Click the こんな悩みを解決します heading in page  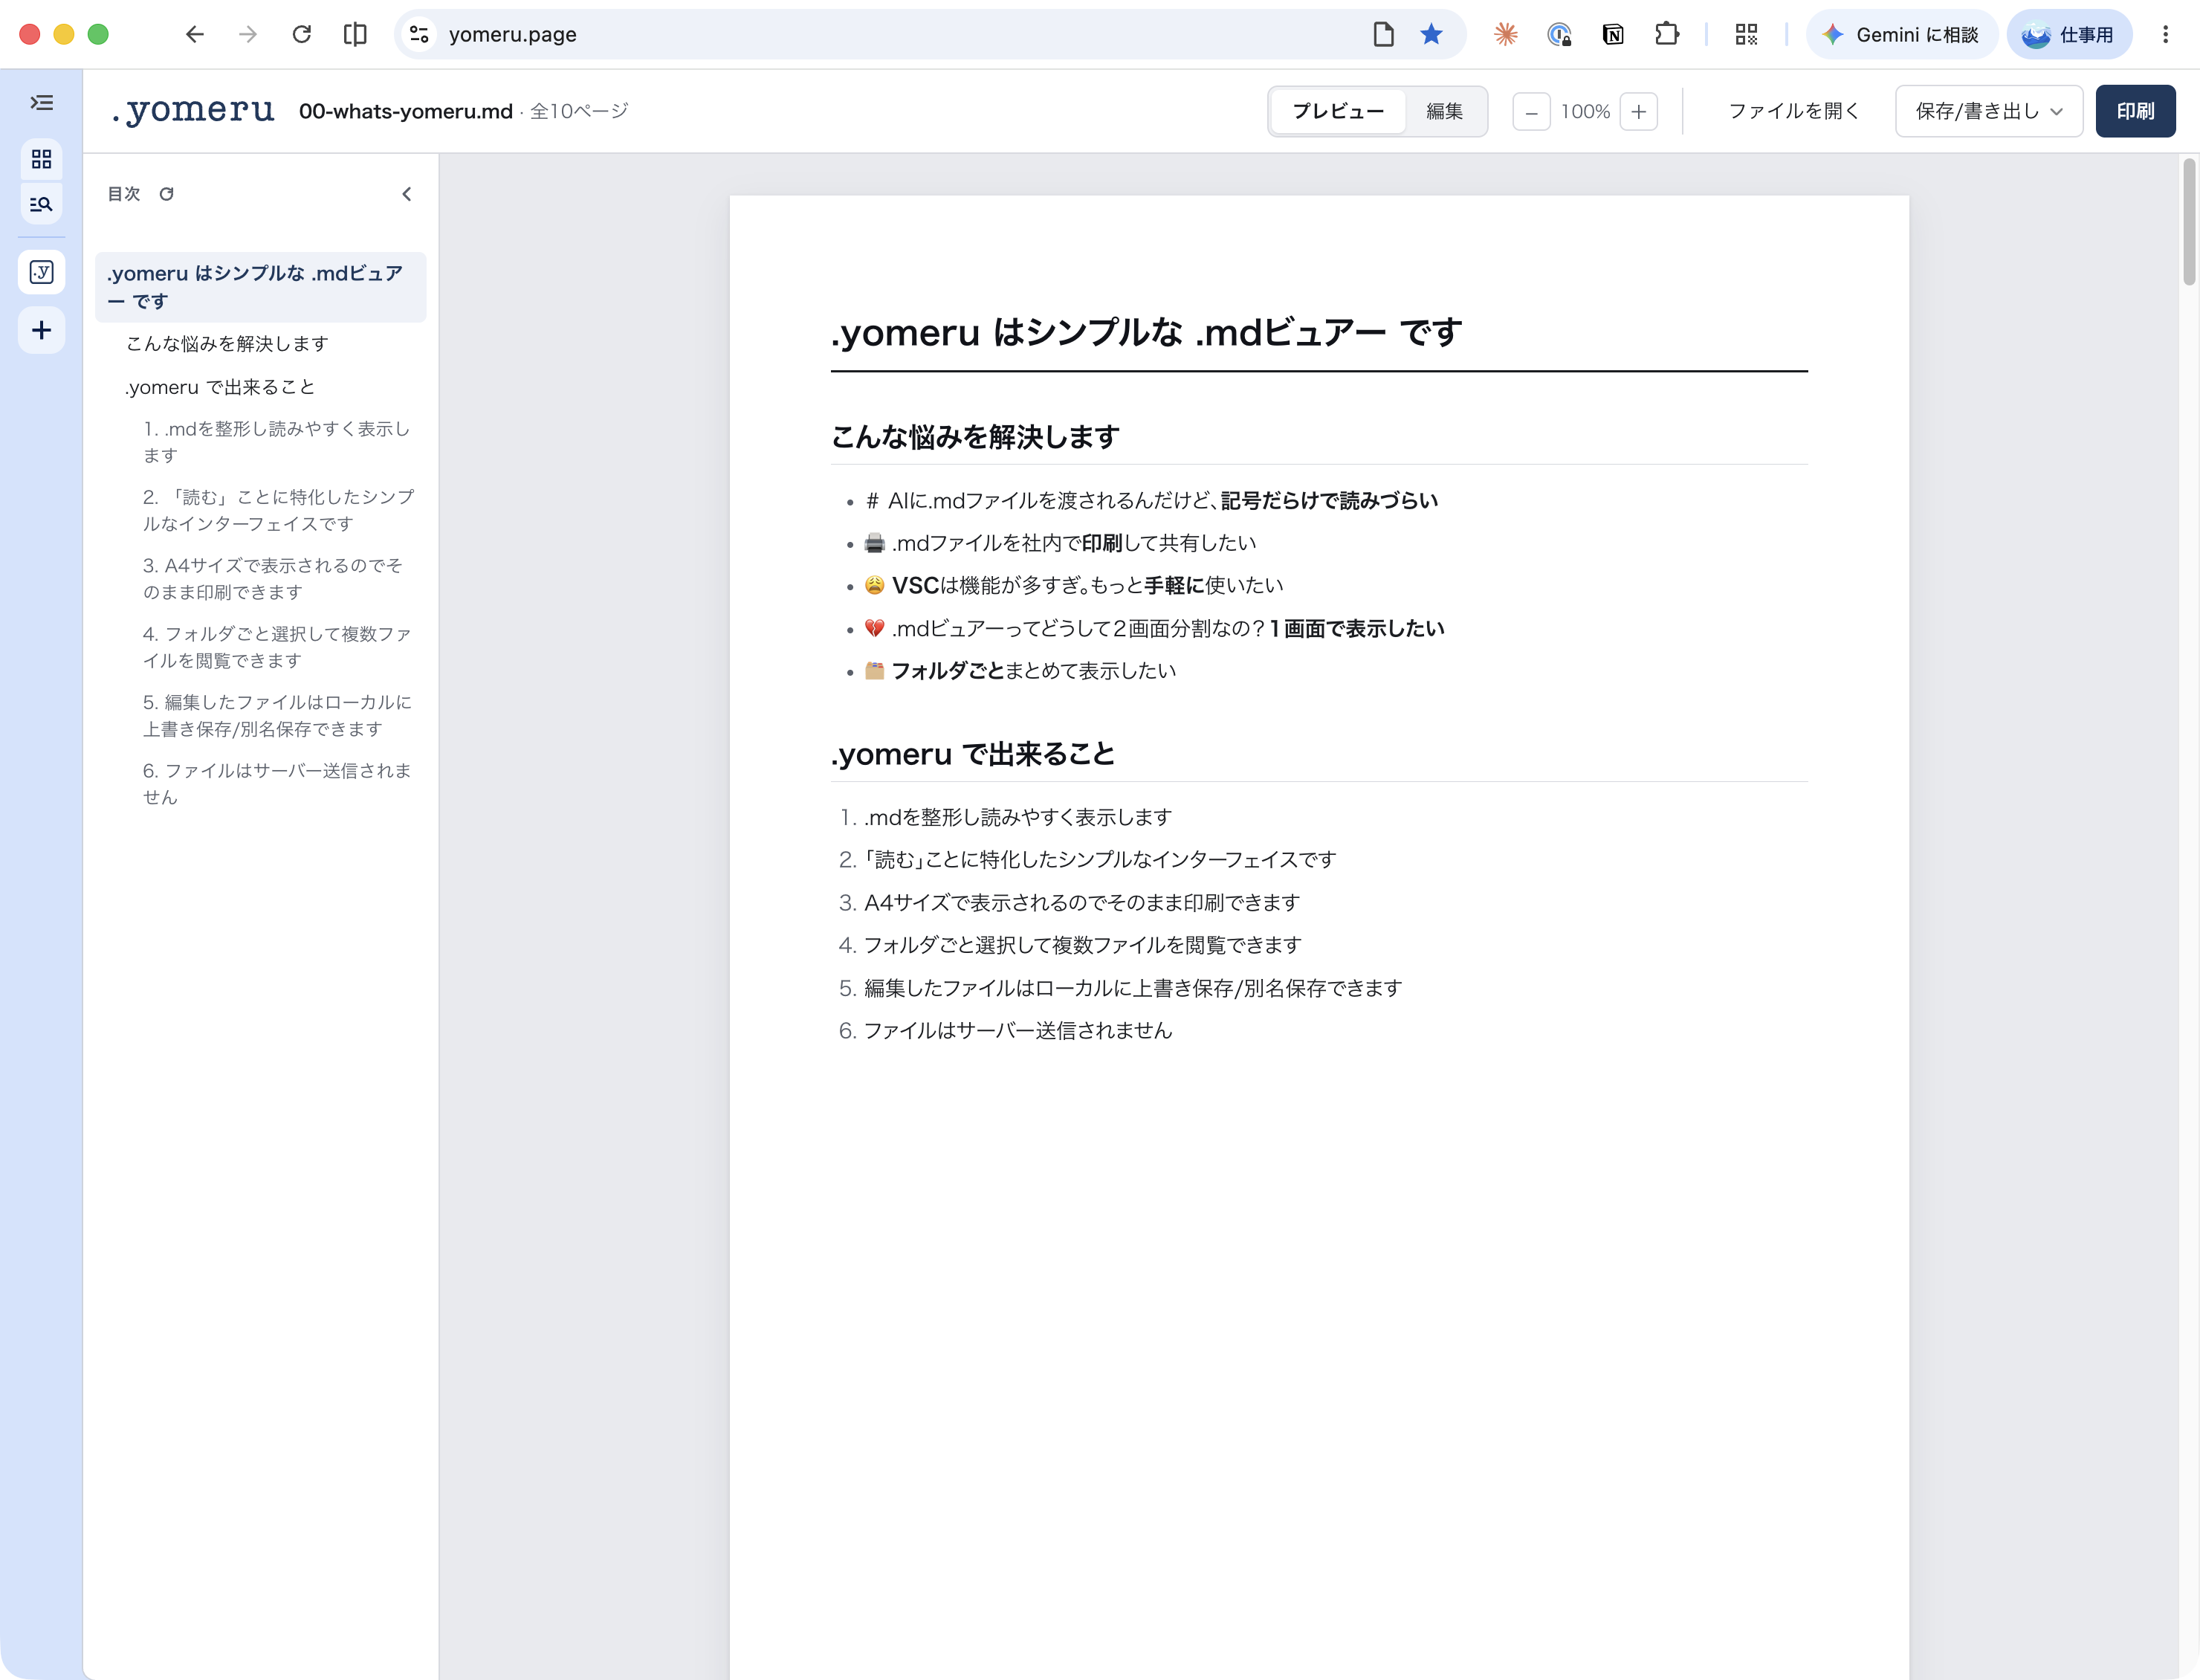point(974,437)
